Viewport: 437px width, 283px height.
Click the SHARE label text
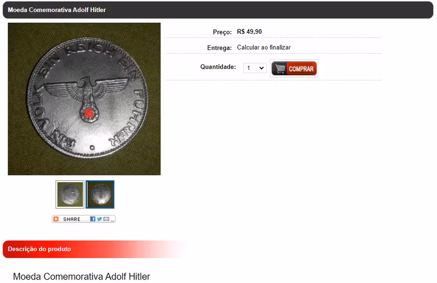point(72,219)
